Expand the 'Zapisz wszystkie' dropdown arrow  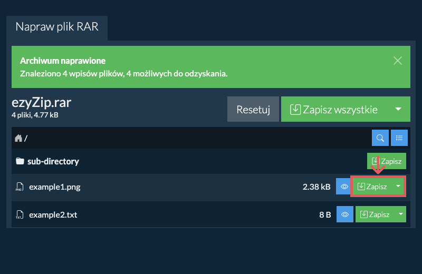coord(398,109)
